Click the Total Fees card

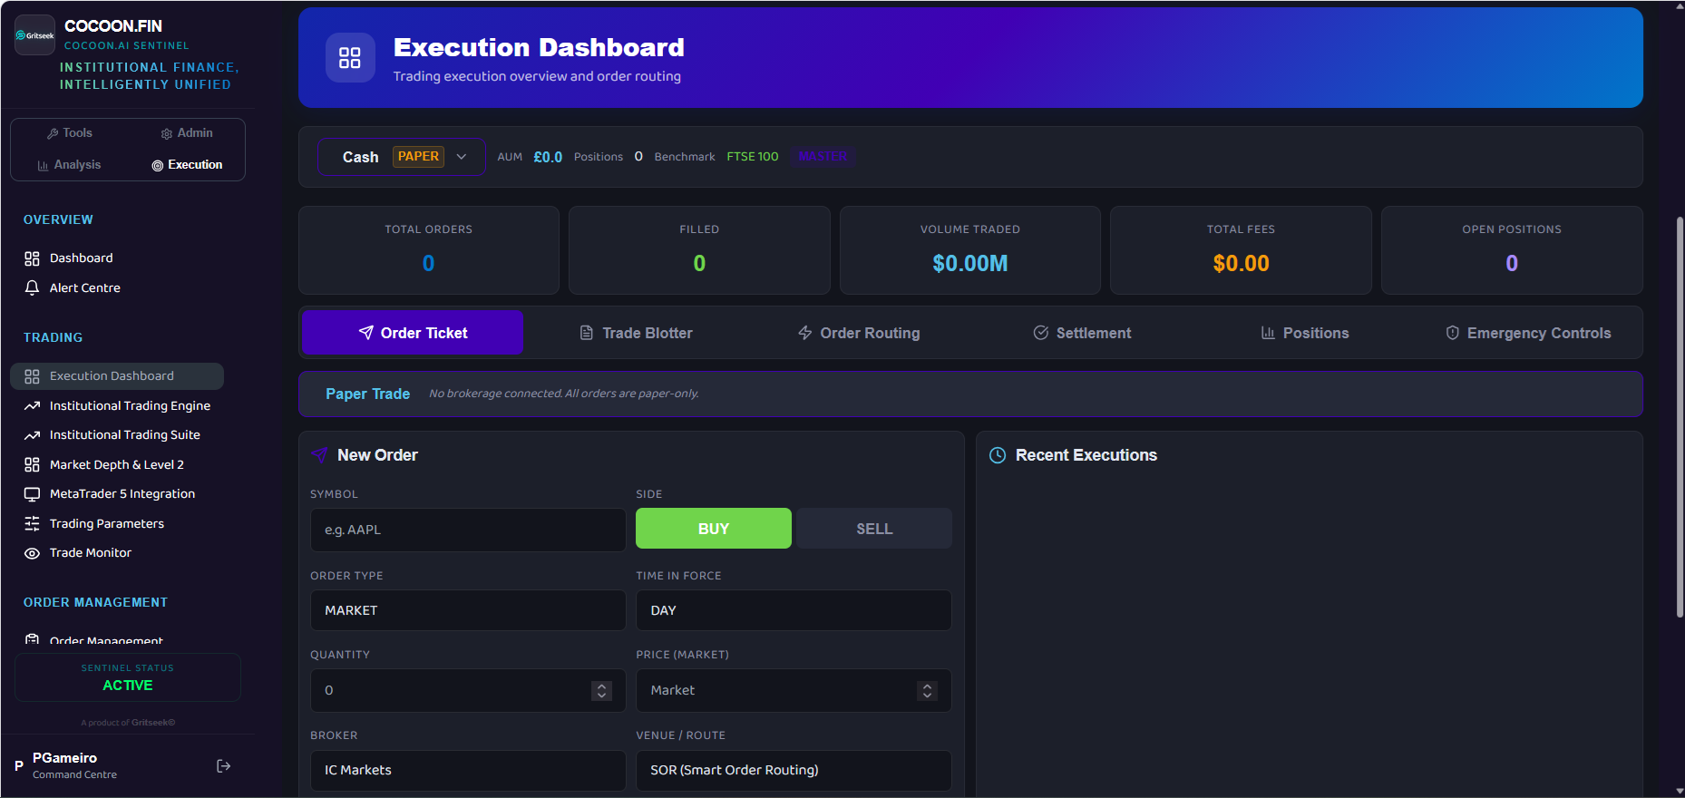tap(1241, 250)
